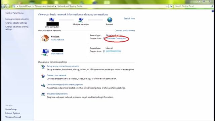Click the Work network computers icon
This screenshot has width=215, height=121.
tap(45, 52)
